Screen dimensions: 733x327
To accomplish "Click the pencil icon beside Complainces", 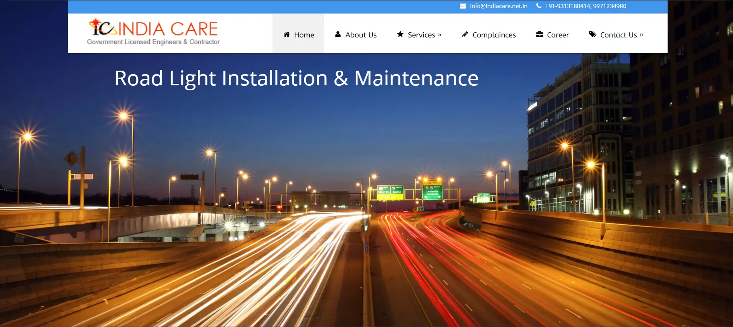I will (465, 34).
